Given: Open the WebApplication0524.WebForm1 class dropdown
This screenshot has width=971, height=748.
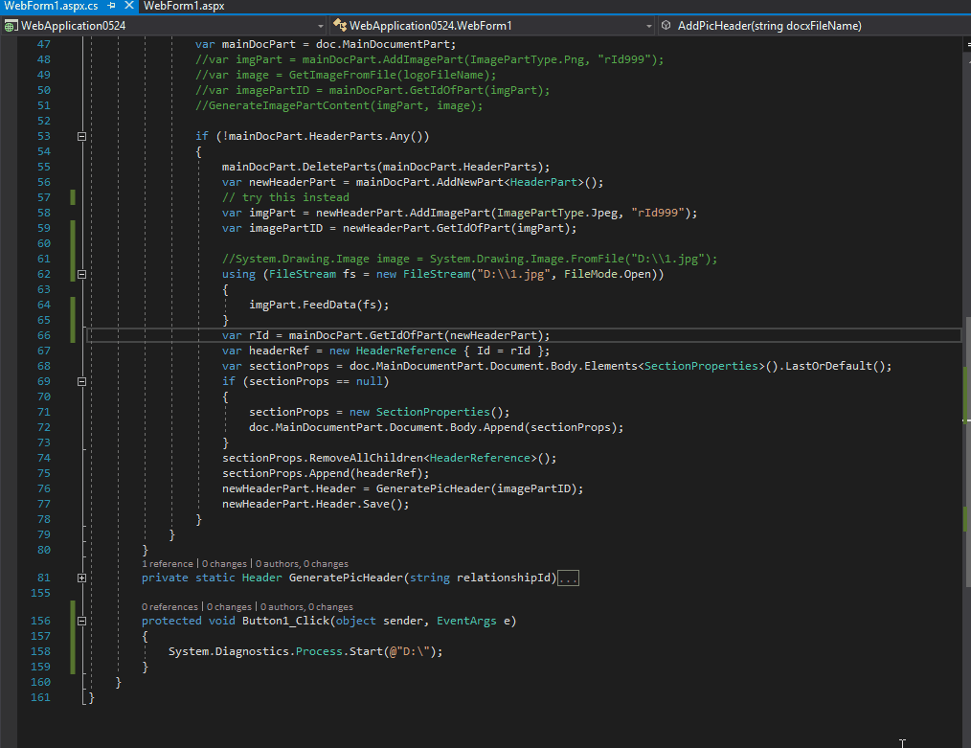Looking at the screenshot, I should pyautogui.click(x=648, y=26).
